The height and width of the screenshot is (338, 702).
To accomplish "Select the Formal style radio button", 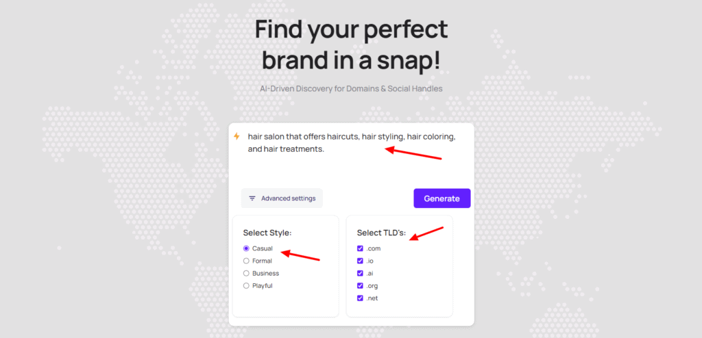I will pos(246,261).
